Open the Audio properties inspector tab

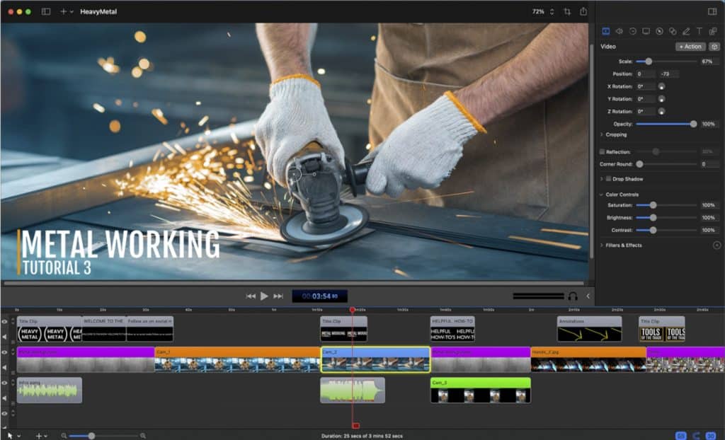click(619, 31)
